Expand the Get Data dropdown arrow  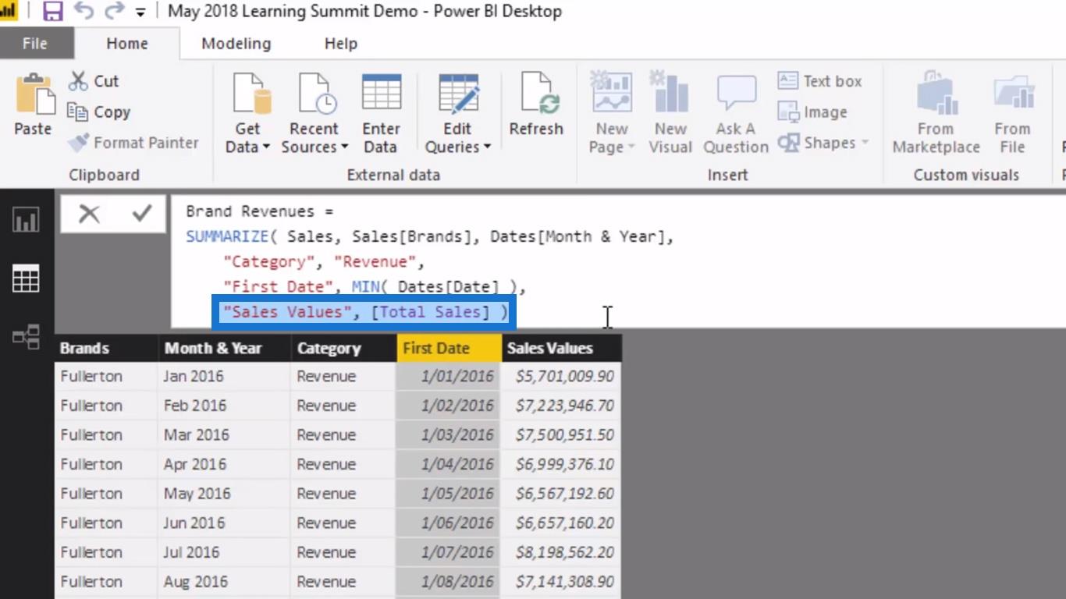[266, 147]
